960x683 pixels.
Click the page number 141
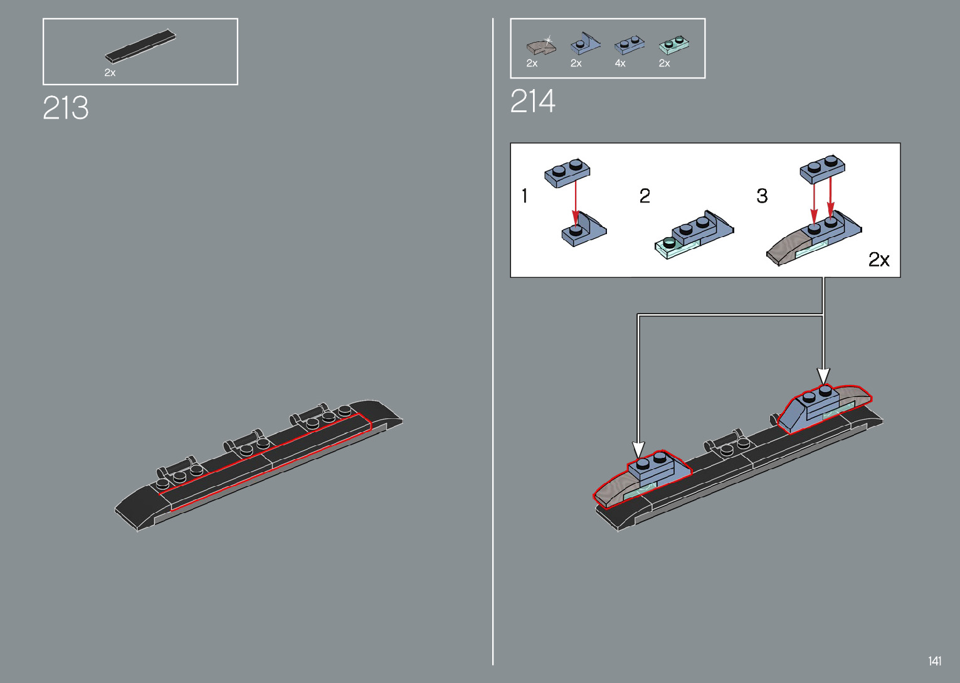click(x=934, y=661)
